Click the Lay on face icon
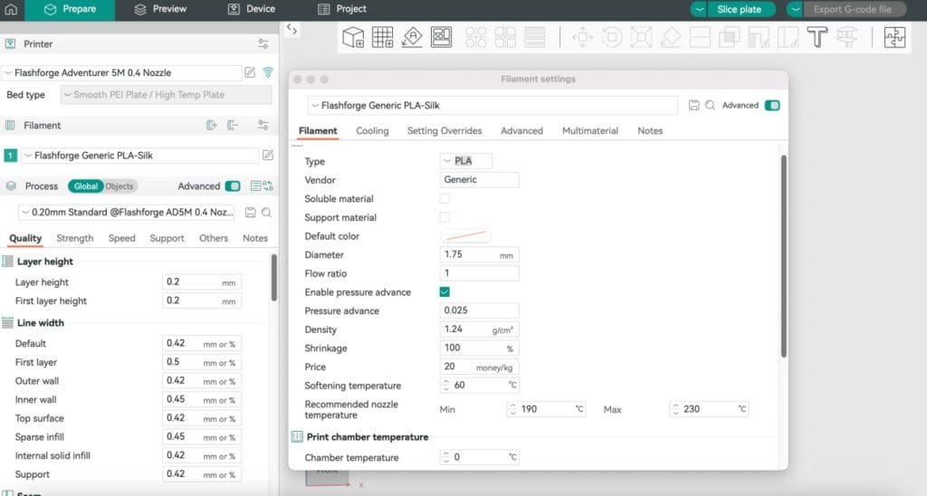927x496 pixels. coord(671,37)
